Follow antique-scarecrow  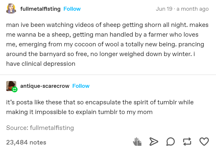[x=81, y=86]
